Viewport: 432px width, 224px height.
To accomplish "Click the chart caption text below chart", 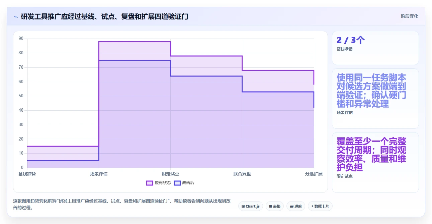I will (x=121, y=204).
